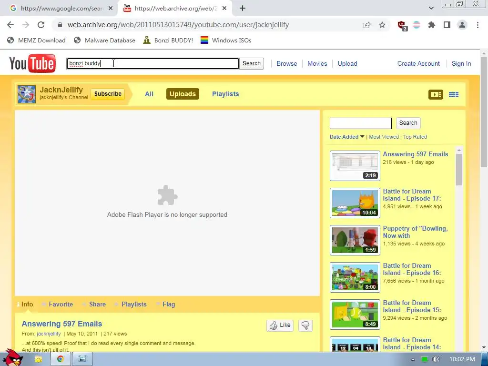The image size is (488, 366).
Task: Click Sign In
Action: tap(461, 63)
